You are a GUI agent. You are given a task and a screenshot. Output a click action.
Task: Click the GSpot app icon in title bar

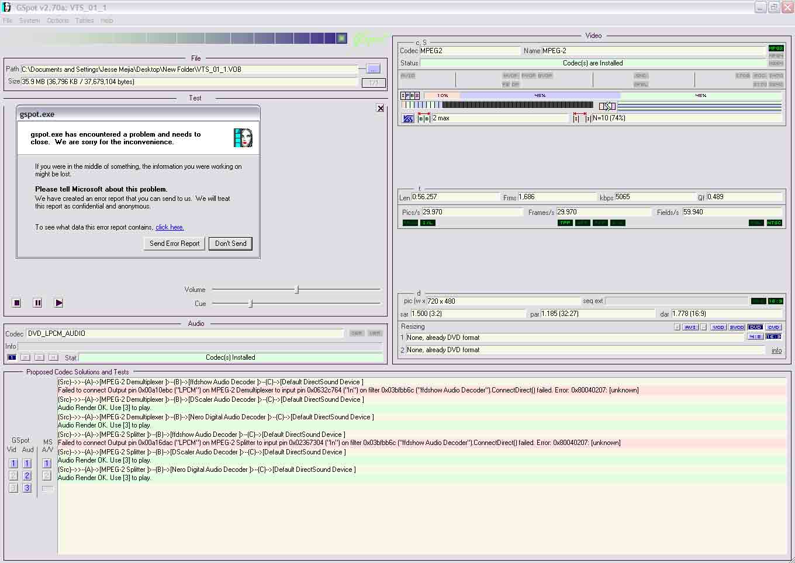[6, 8]
